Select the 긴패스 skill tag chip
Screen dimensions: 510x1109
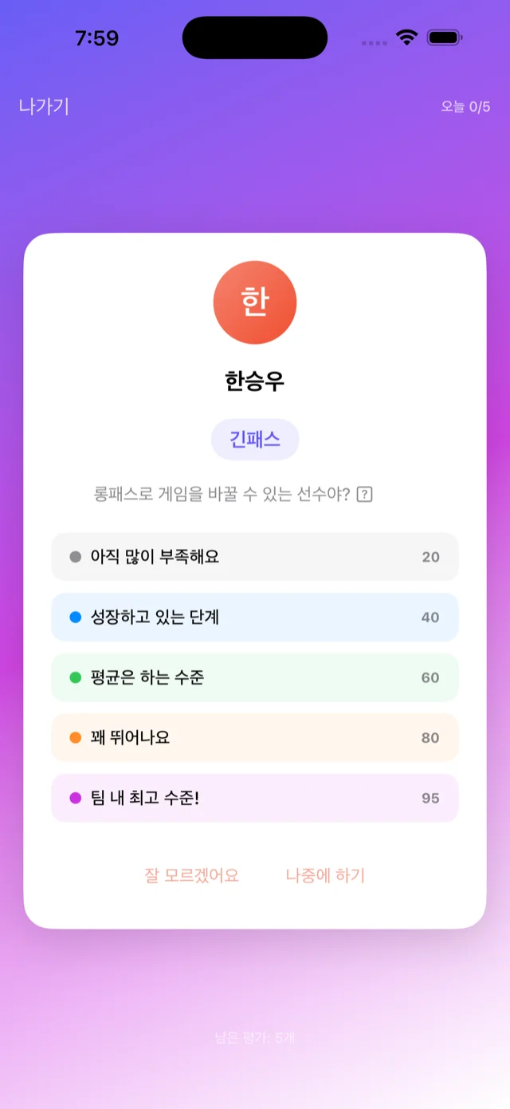(x=255, y=439)
